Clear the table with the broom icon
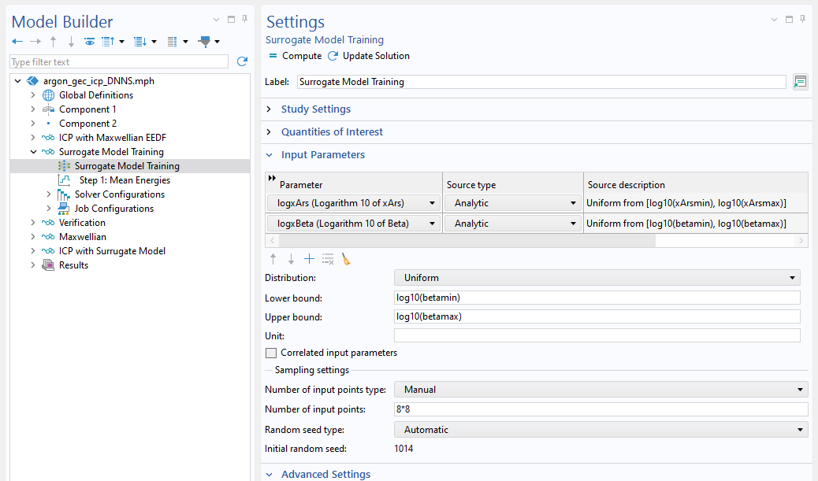 click(346, 259)
